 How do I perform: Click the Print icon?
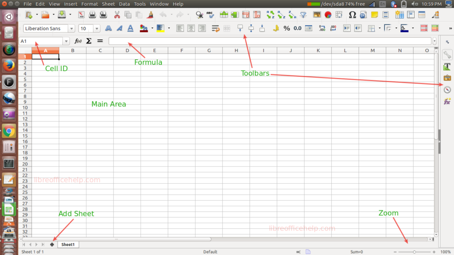point(92,15)
